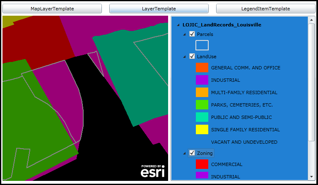
Task: Click the legend scrollbar down arrow
Action: [x=311, y=177]
